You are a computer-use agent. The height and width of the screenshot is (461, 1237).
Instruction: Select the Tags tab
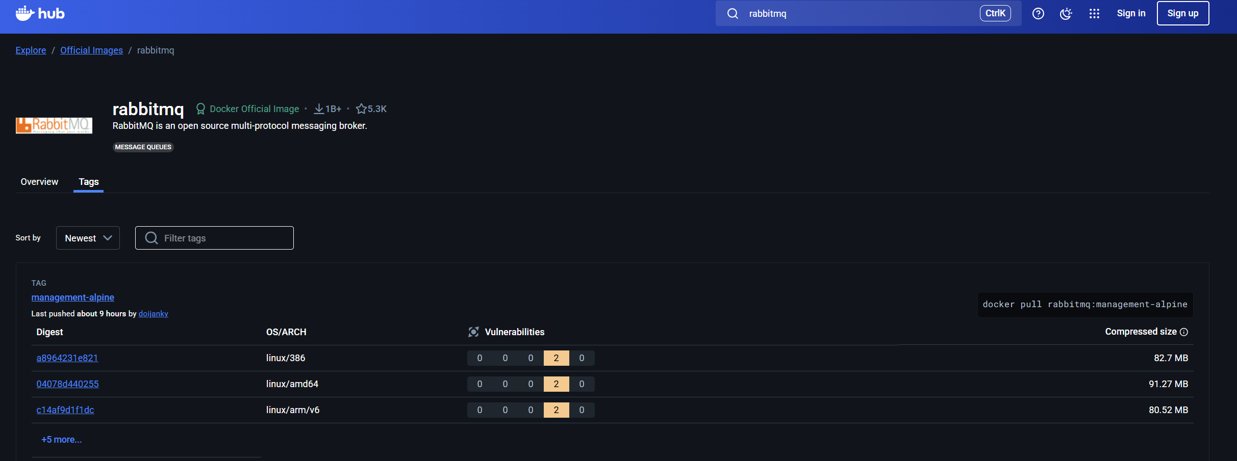(89, 182)
